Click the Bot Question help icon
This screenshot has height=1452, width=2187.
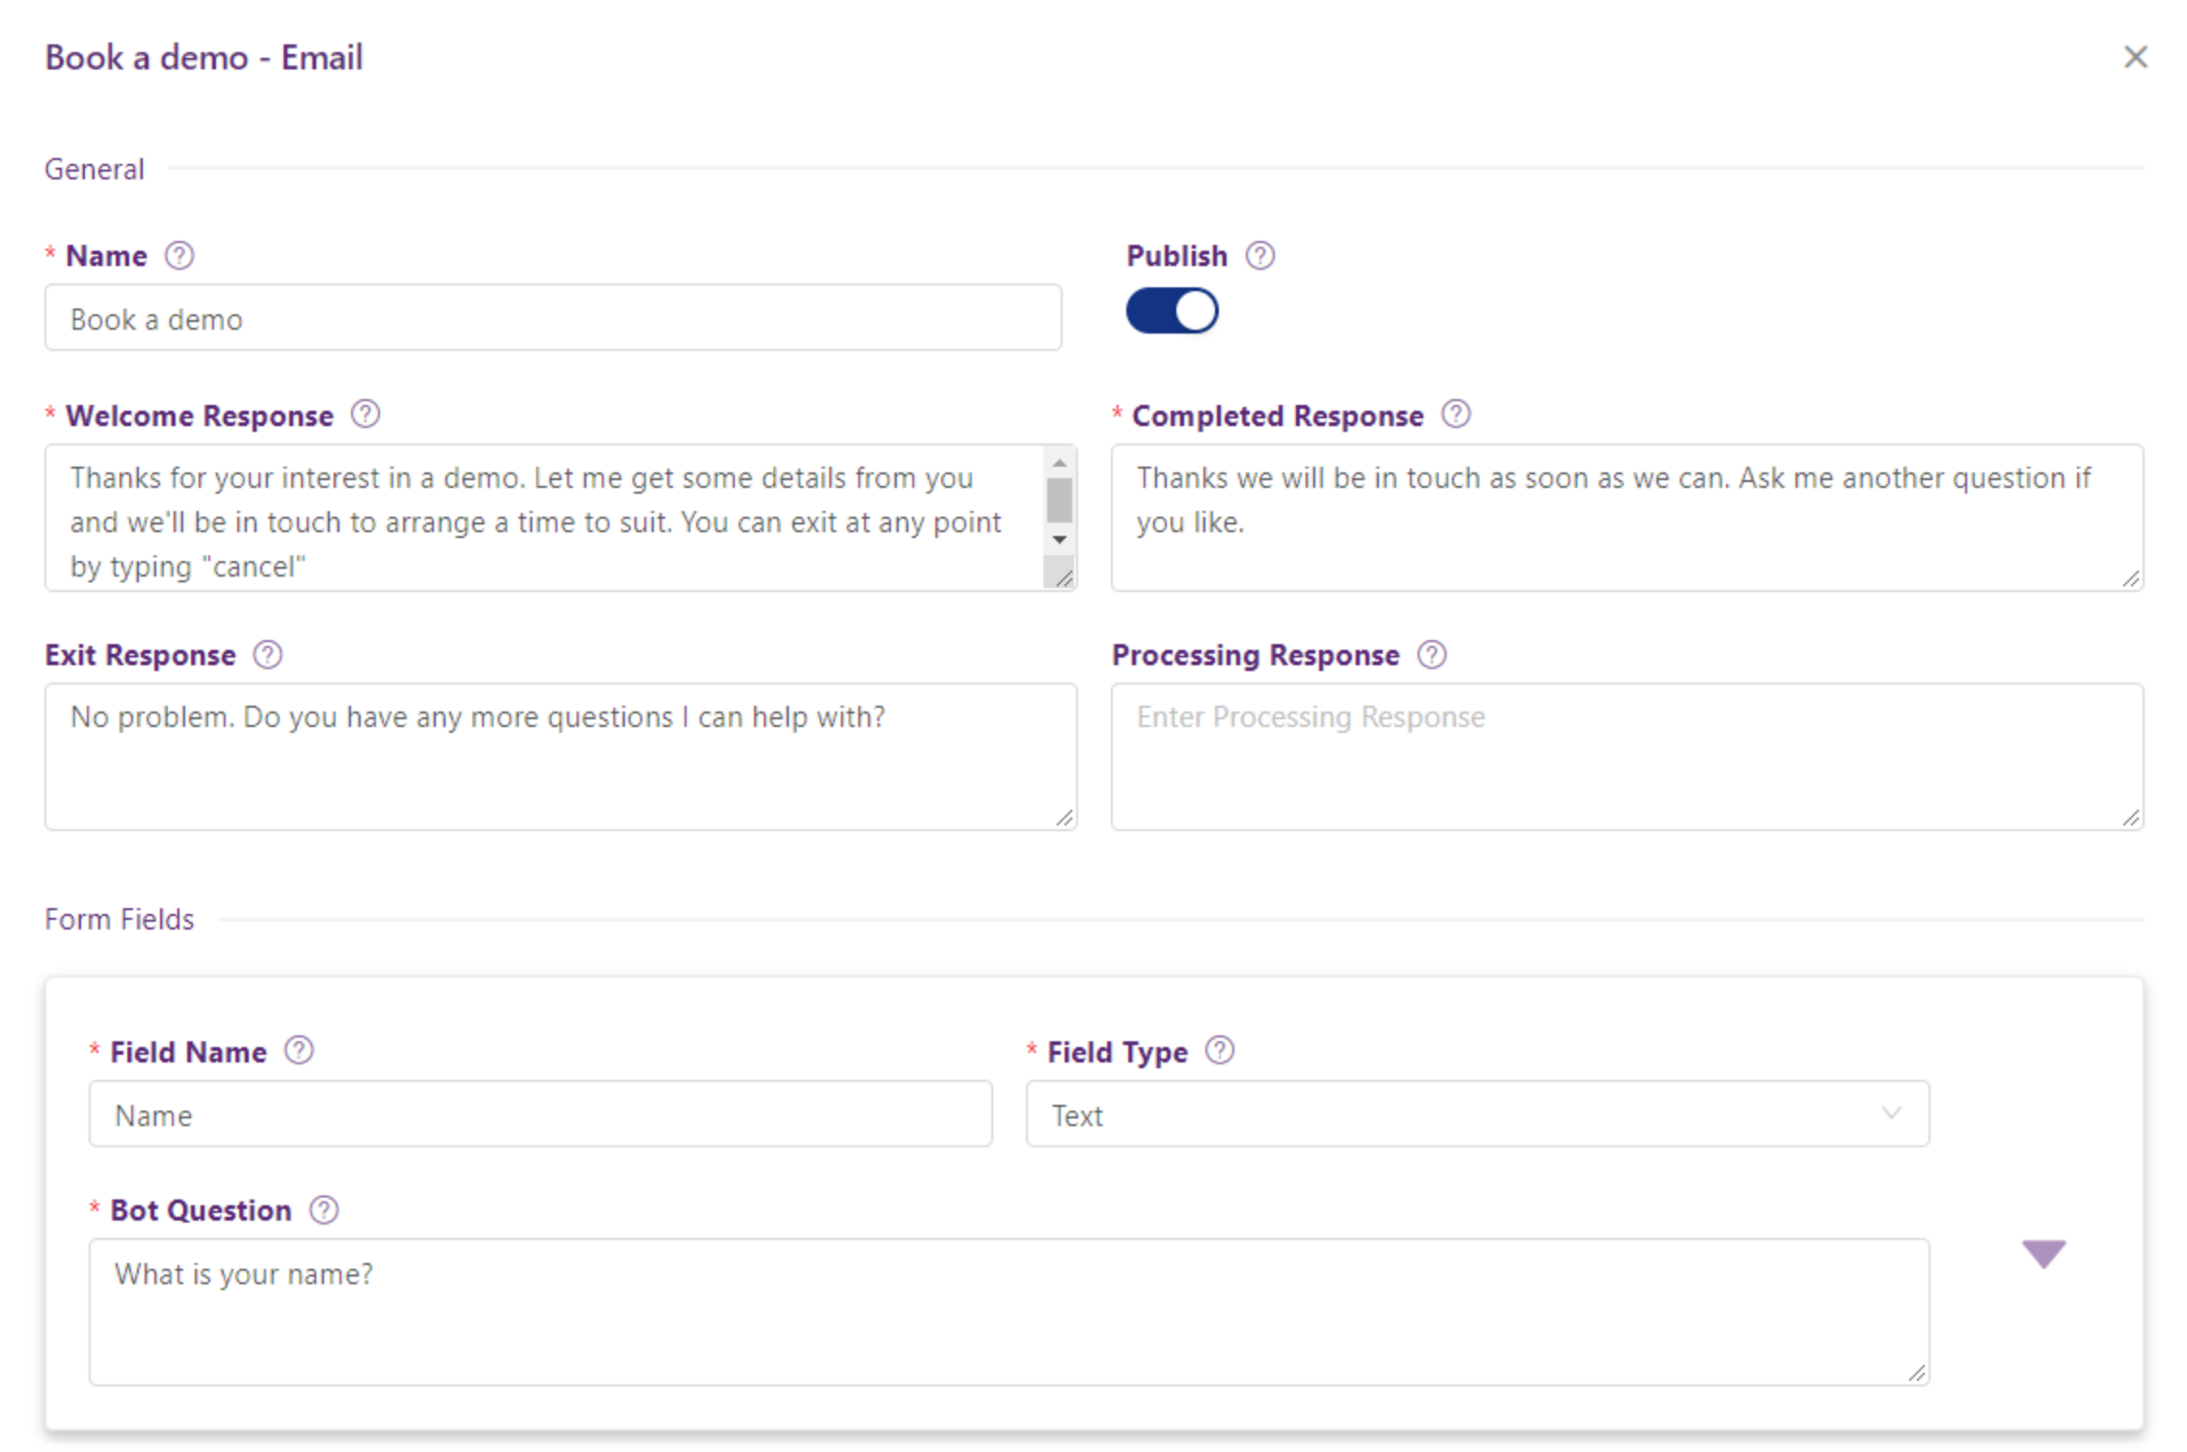click(324, 1209)
